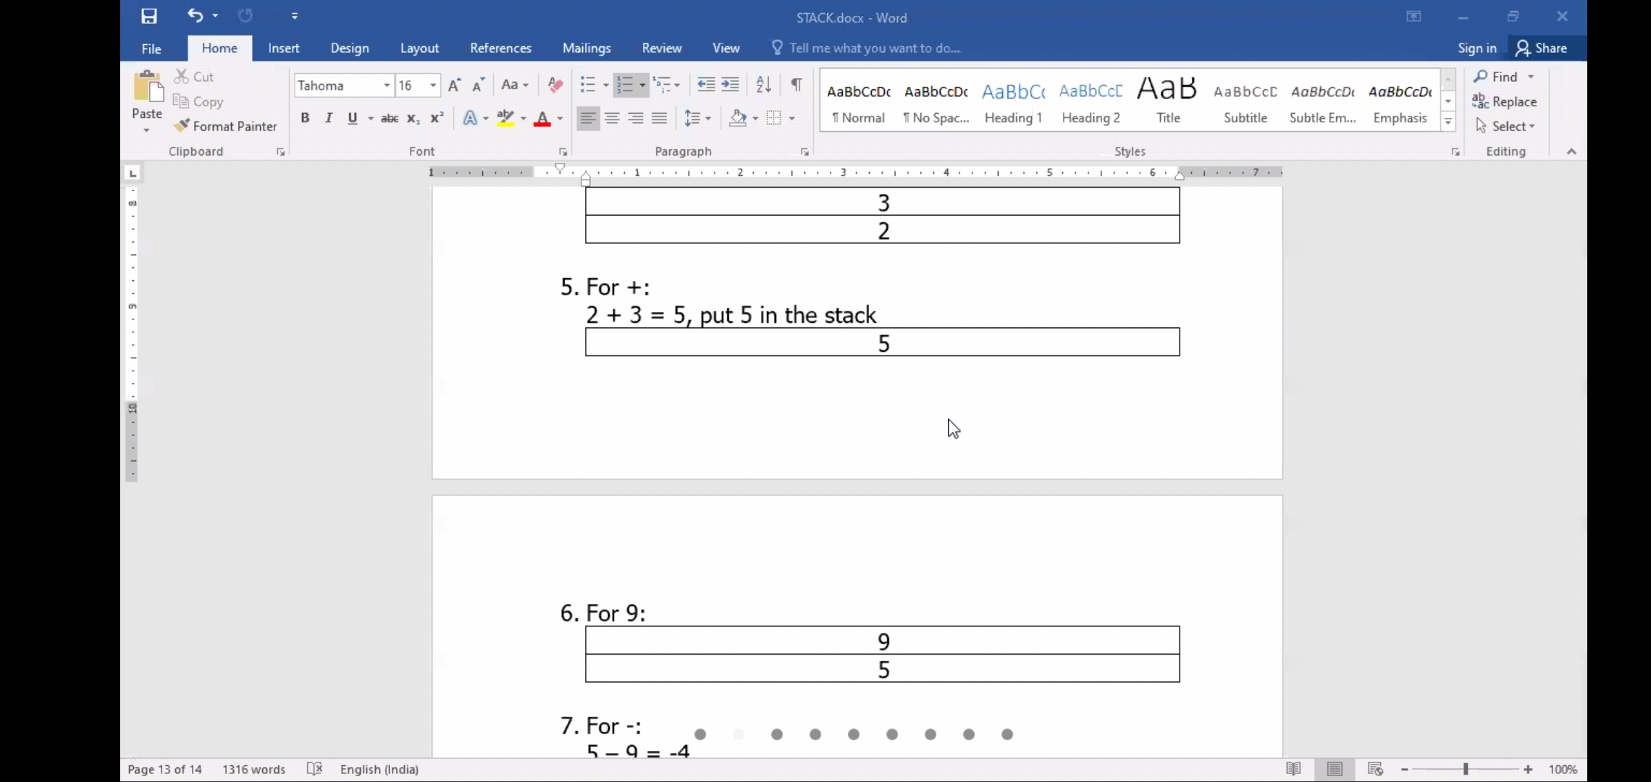1651x782 pixels.
Task: Clear all formatting with eraser icon
Action: (x=555, y=85)
